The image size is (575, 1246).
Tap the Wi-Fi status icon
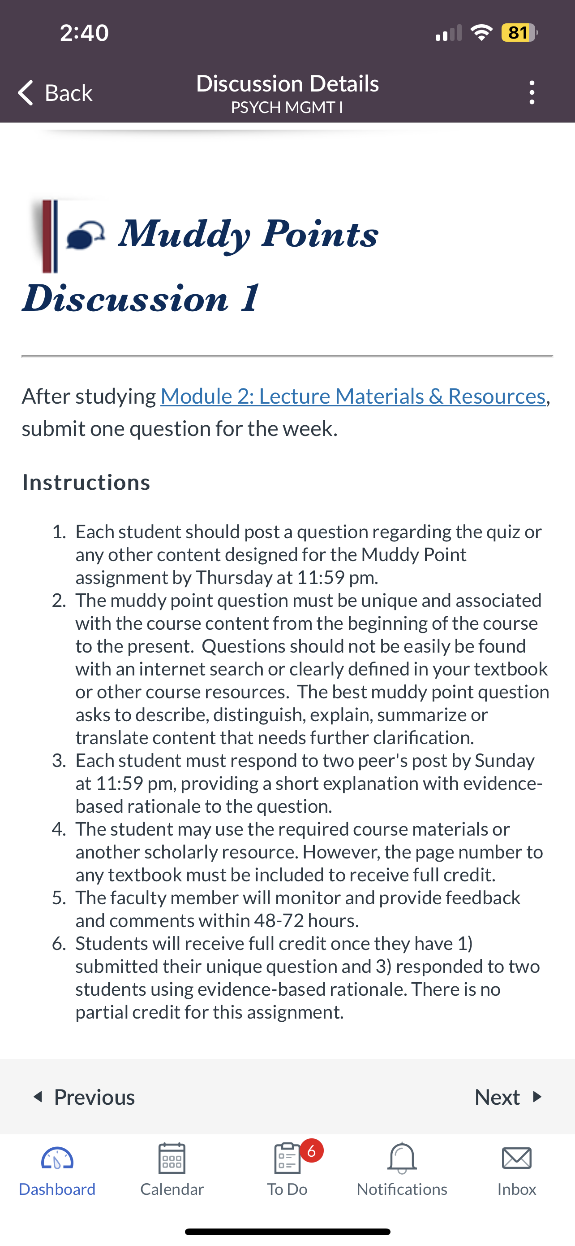click(481, 32)
